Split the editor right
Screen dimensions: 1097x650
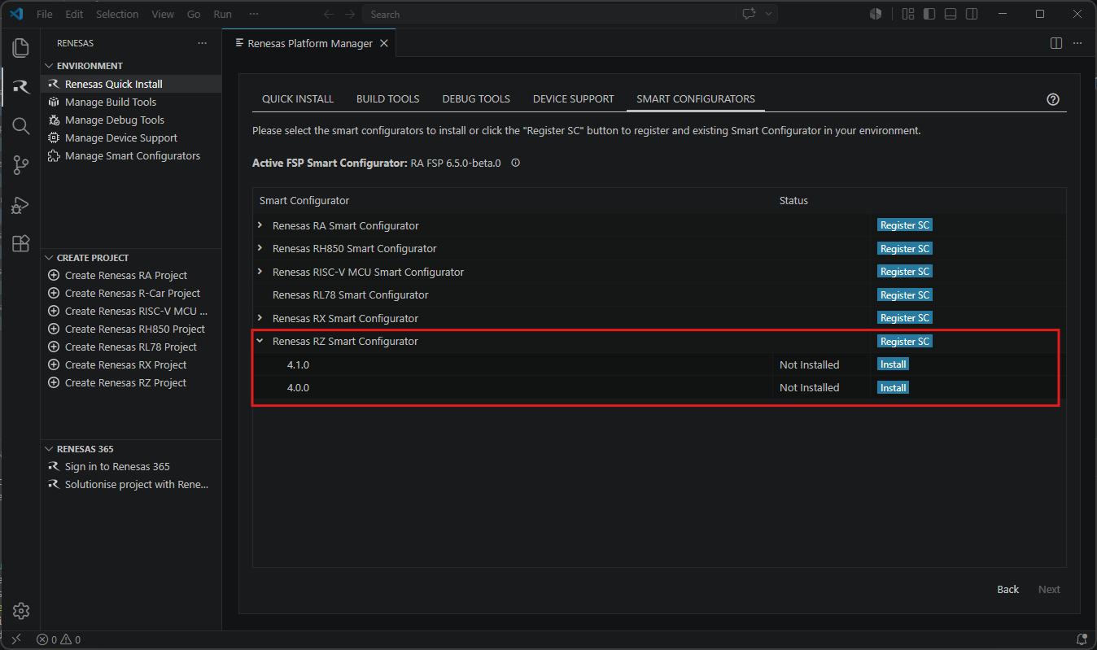(1056, 43)
